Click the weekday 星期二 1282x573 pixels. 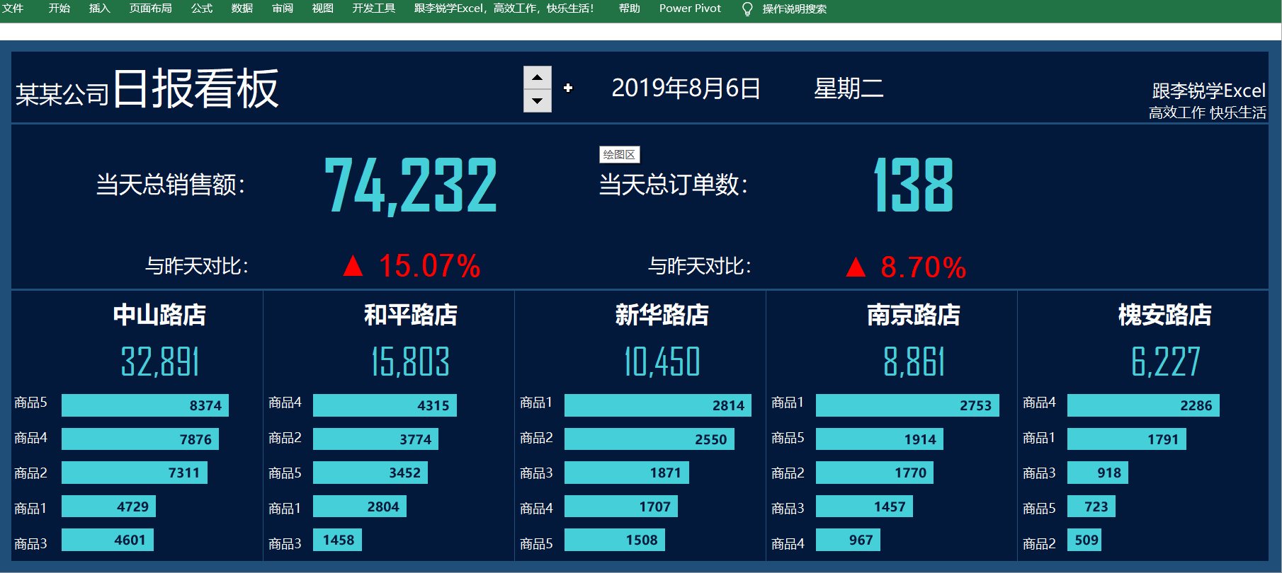coord(849,88)
